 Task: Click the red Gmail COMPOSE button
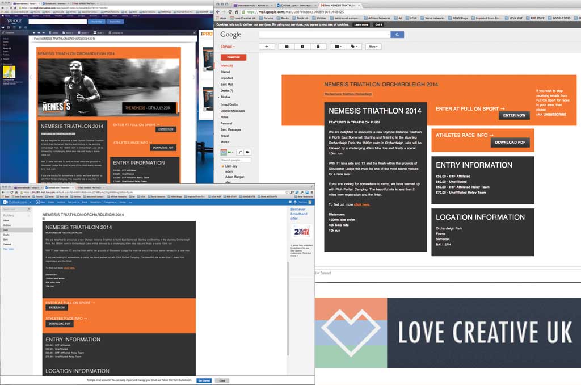click(233, 57)
